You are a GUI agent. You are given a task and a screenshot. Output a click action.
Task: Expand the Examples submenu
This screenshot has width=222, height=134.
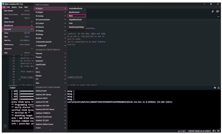point(18,30)
